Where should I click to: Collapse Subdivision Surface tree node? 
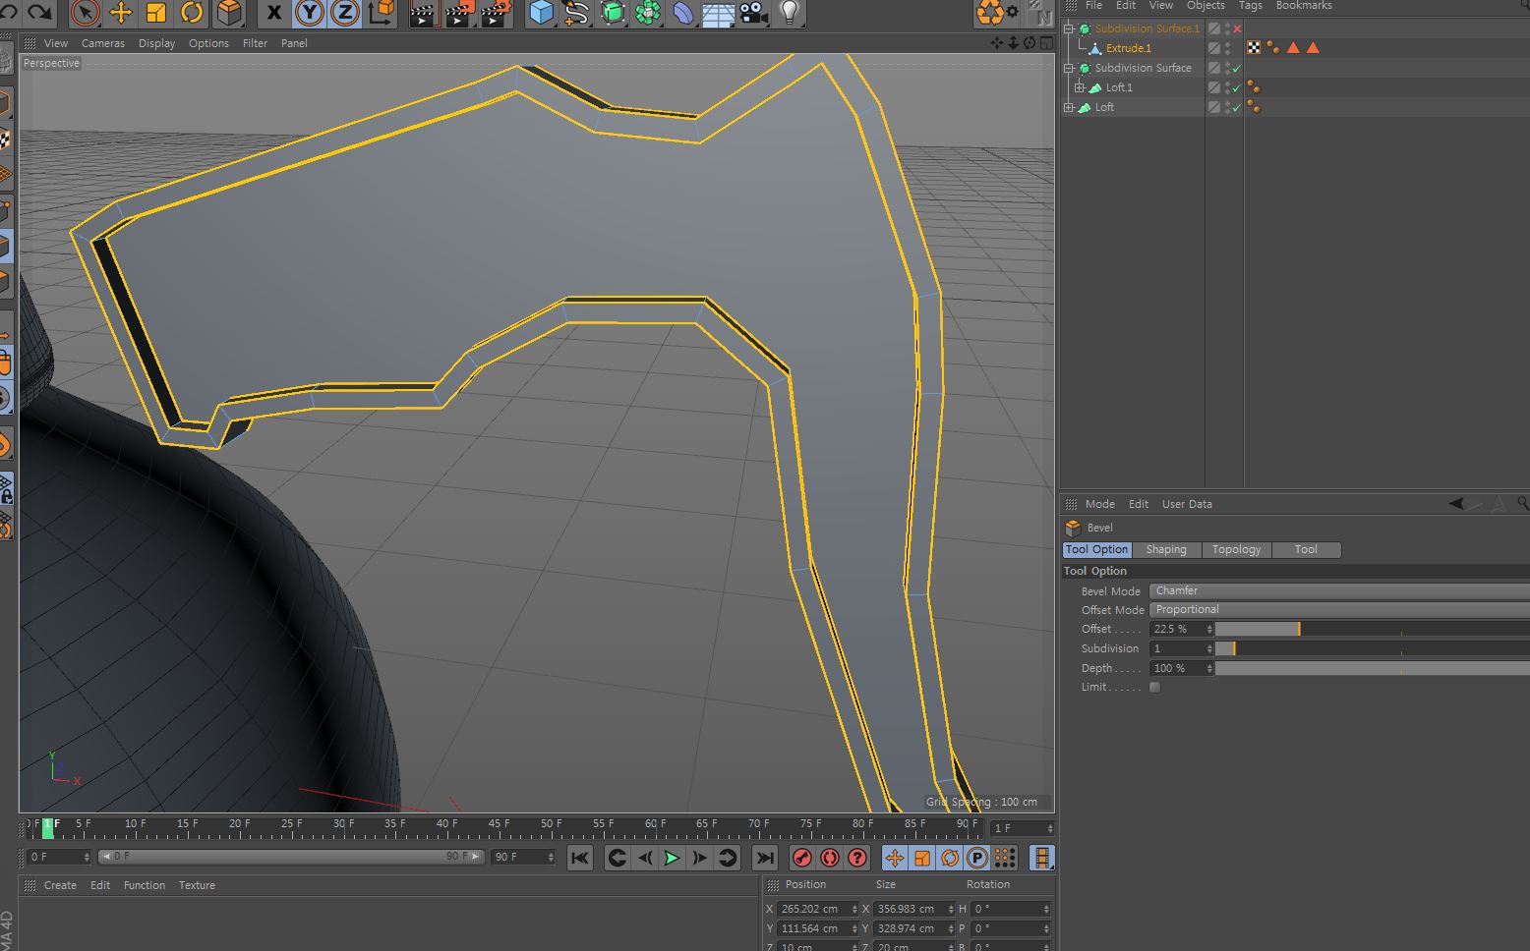[x=1069, y=68]
